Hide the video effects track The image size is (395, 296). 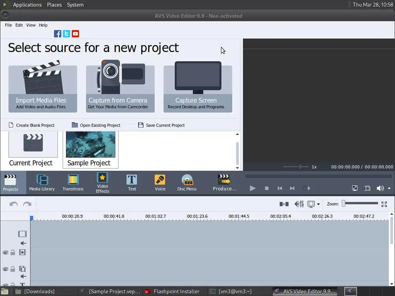(5, 252)
